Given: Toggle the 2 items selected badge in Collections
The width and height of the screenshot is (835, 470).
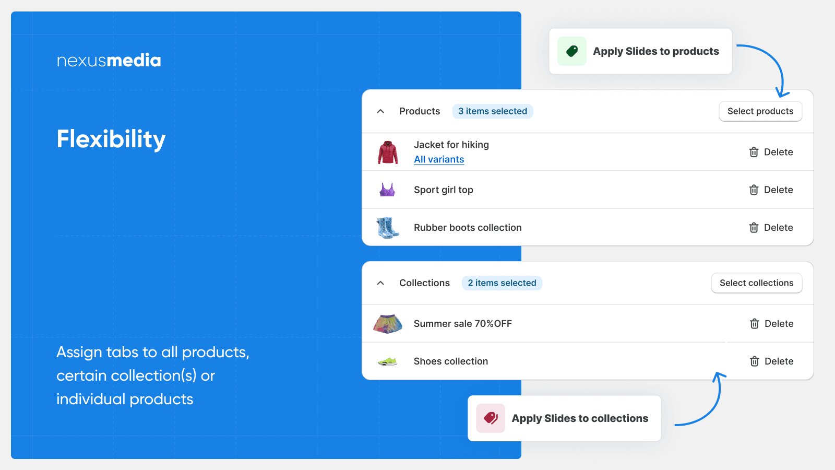Looking at the screenshot, I should (x=502, y=283).
